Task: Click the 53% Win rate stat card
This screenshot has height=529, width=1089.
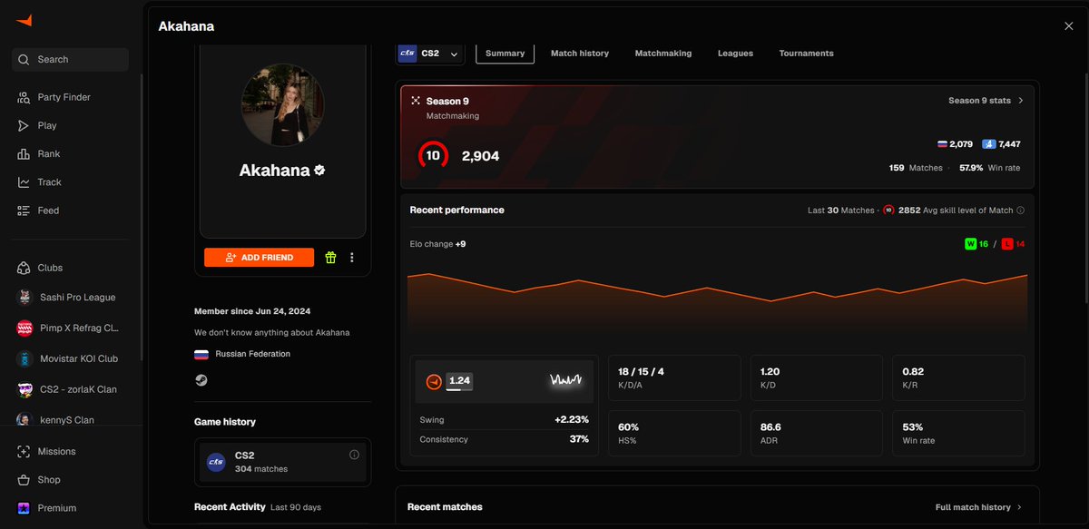Action: pos(958,434)
